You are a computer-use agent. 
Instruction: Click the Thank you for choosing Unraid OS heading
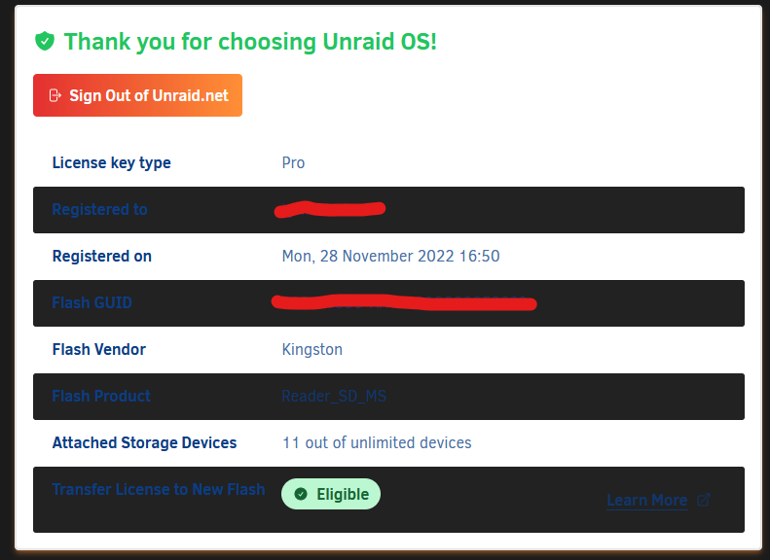pyautogui.click(x=250, y=41)
